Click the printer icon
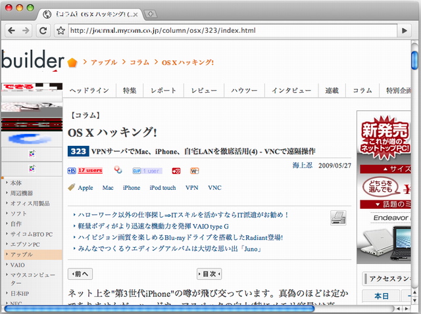Image resolution: width=421 pixels, height=314 pixels. [338, 217]
